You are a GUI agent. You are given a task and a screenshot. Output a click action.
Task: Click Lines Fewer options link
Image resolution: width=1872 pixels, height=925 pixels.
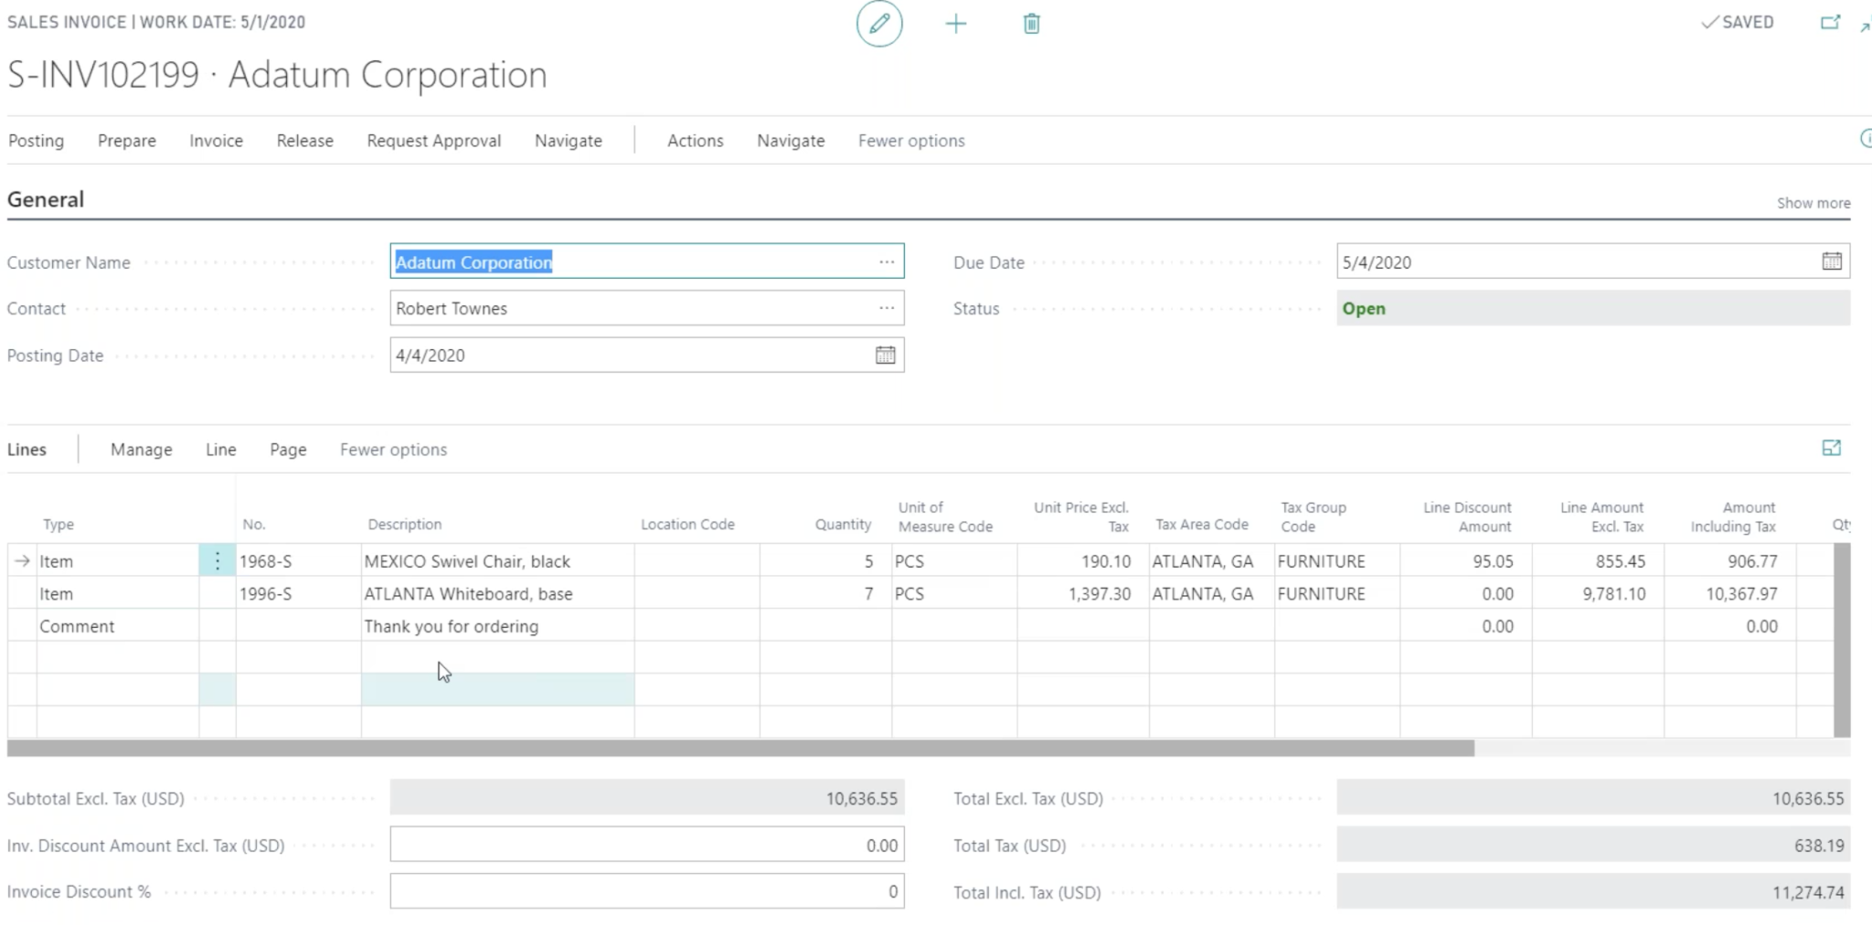point(394,450)
